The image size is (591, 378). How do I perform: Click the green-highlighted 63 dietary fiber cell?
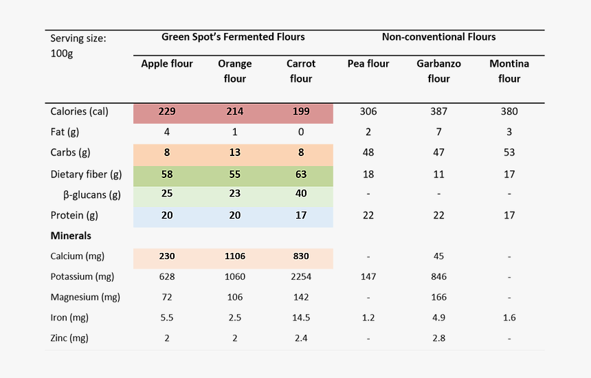click(x=301, y=174)
